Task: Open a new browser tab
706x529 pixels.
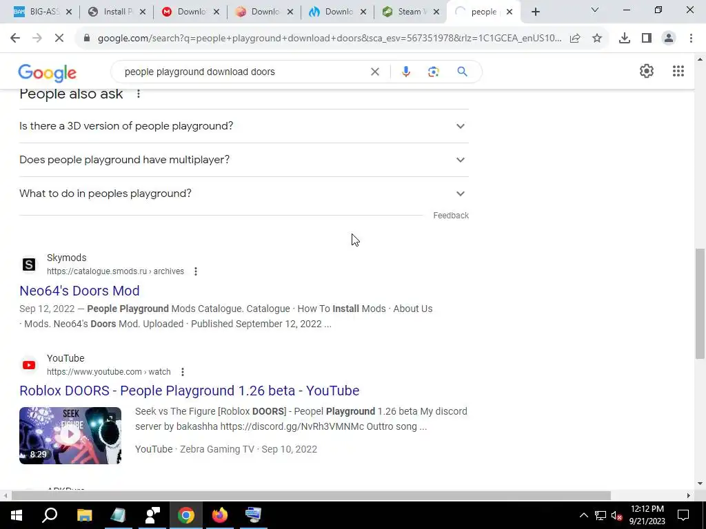Action: click(535, 12)
